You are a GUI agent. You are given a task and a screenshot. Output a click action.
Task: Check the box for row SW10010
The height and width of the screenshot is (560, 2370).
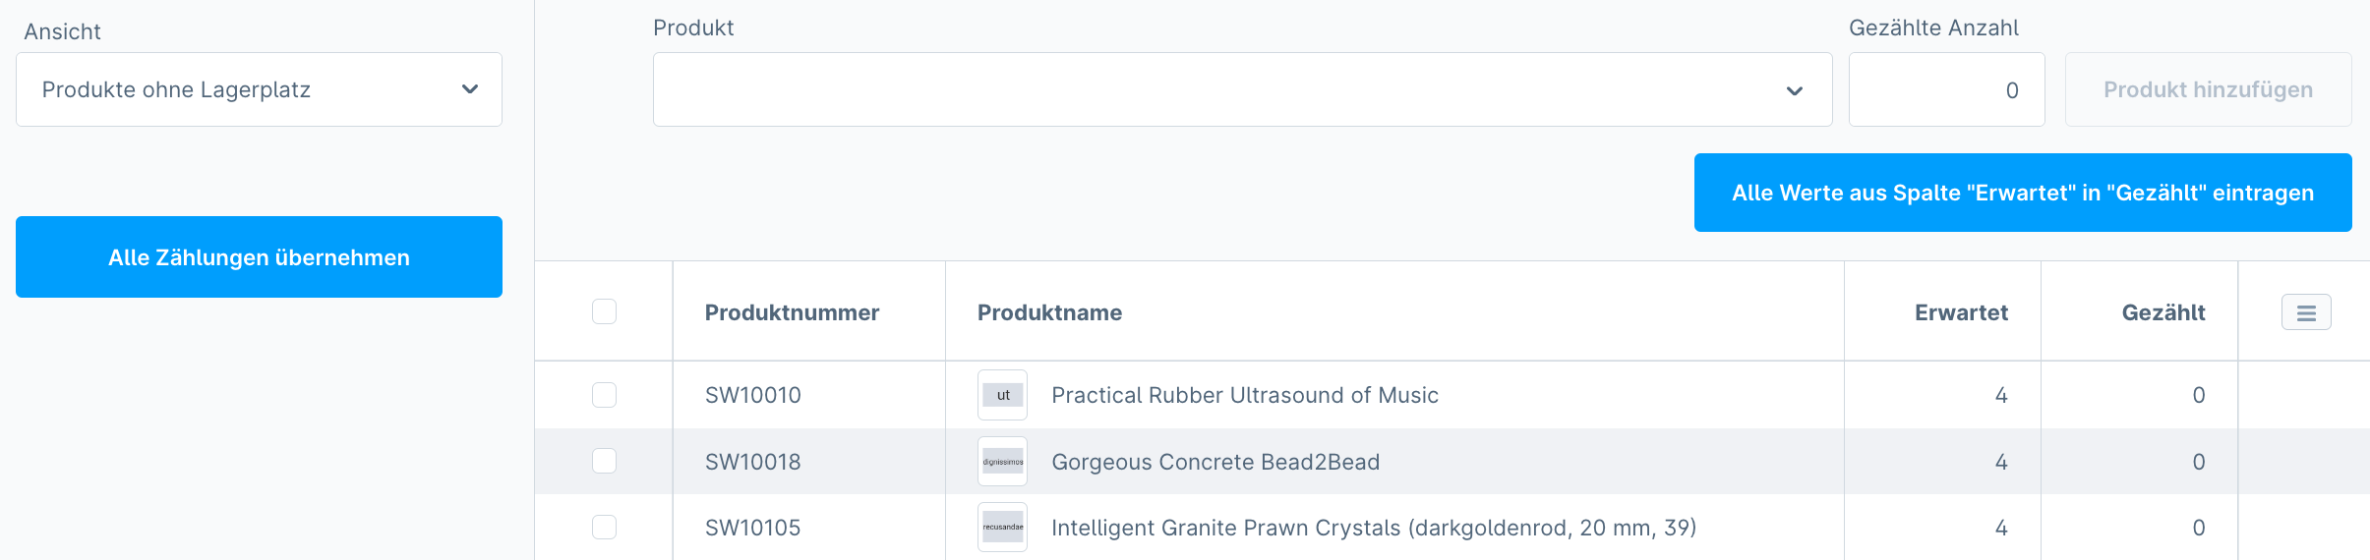[604, 395]
